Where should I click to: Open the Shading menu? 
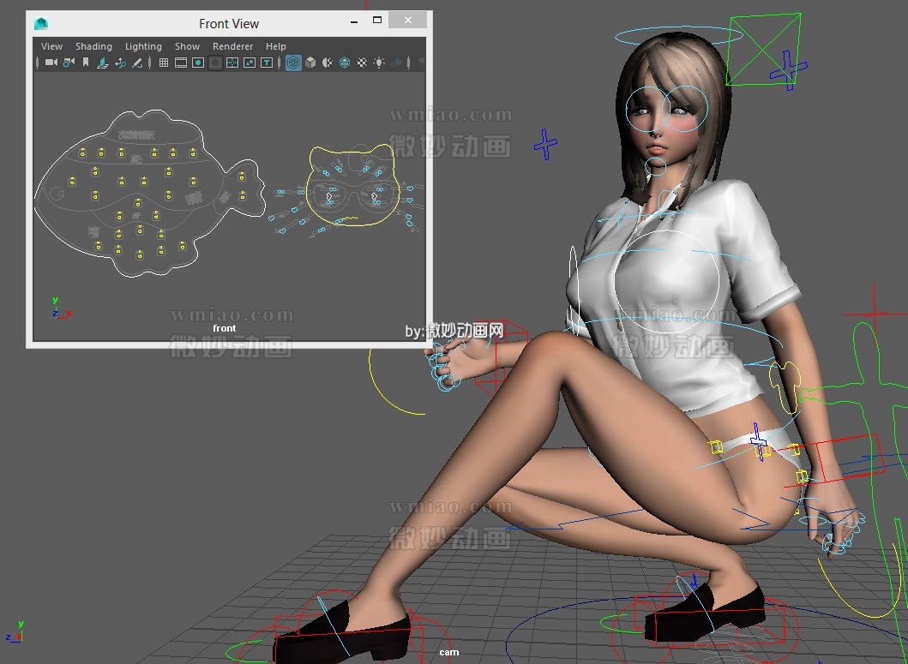tap(93, 45)
